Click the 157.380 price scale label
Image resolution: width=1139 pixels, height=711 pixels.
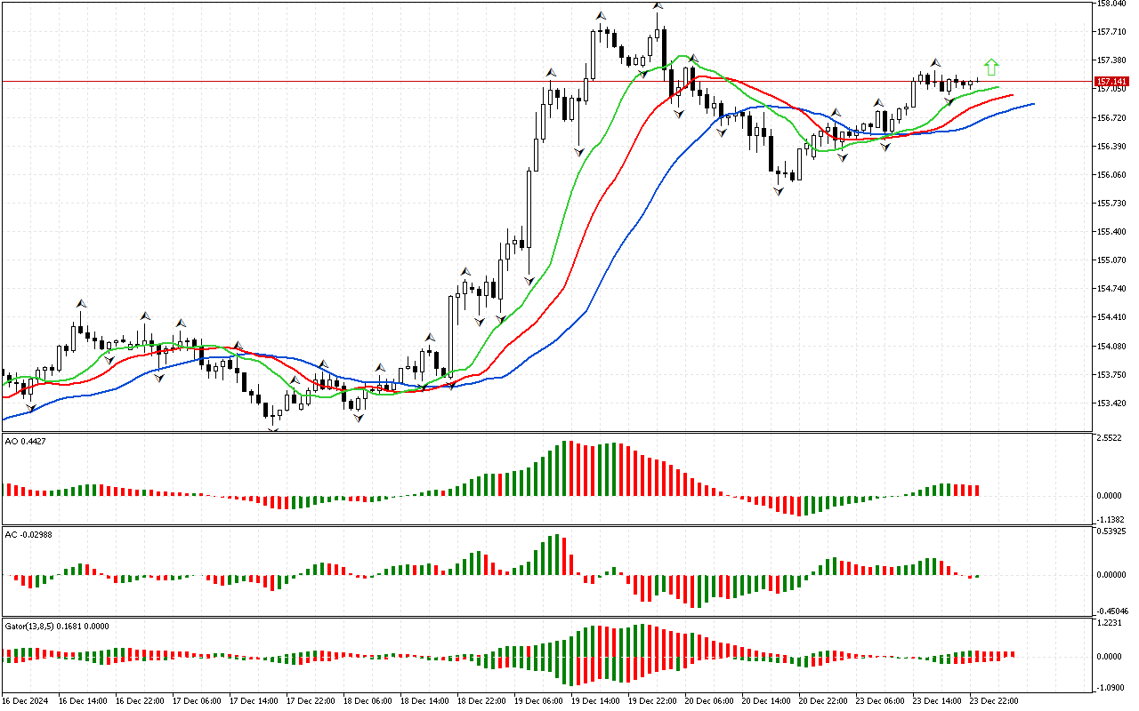click(x=1112, y=60)
